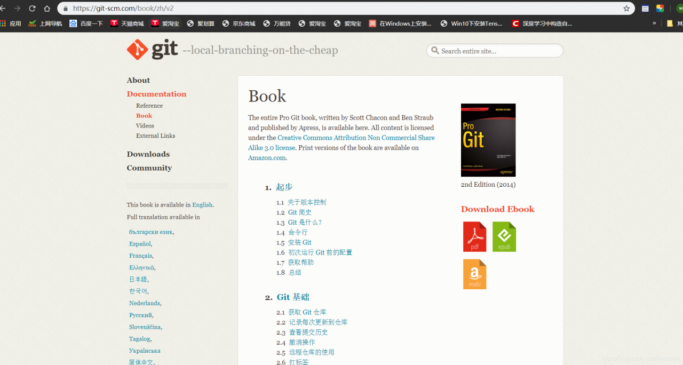
Task: Open the Documentation section
Action: (x=156, y=94)
